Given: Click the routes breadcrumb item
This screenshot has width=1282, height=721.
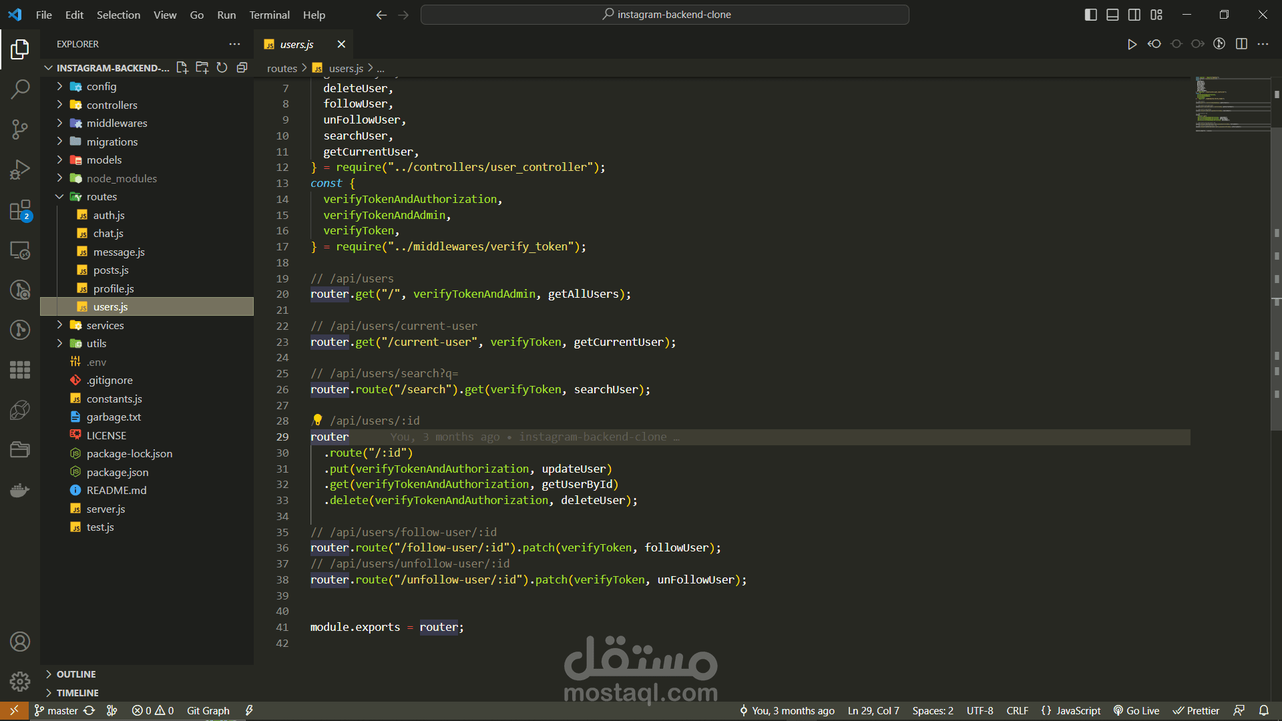Looking at the screenshot, I should click(282, 67).
